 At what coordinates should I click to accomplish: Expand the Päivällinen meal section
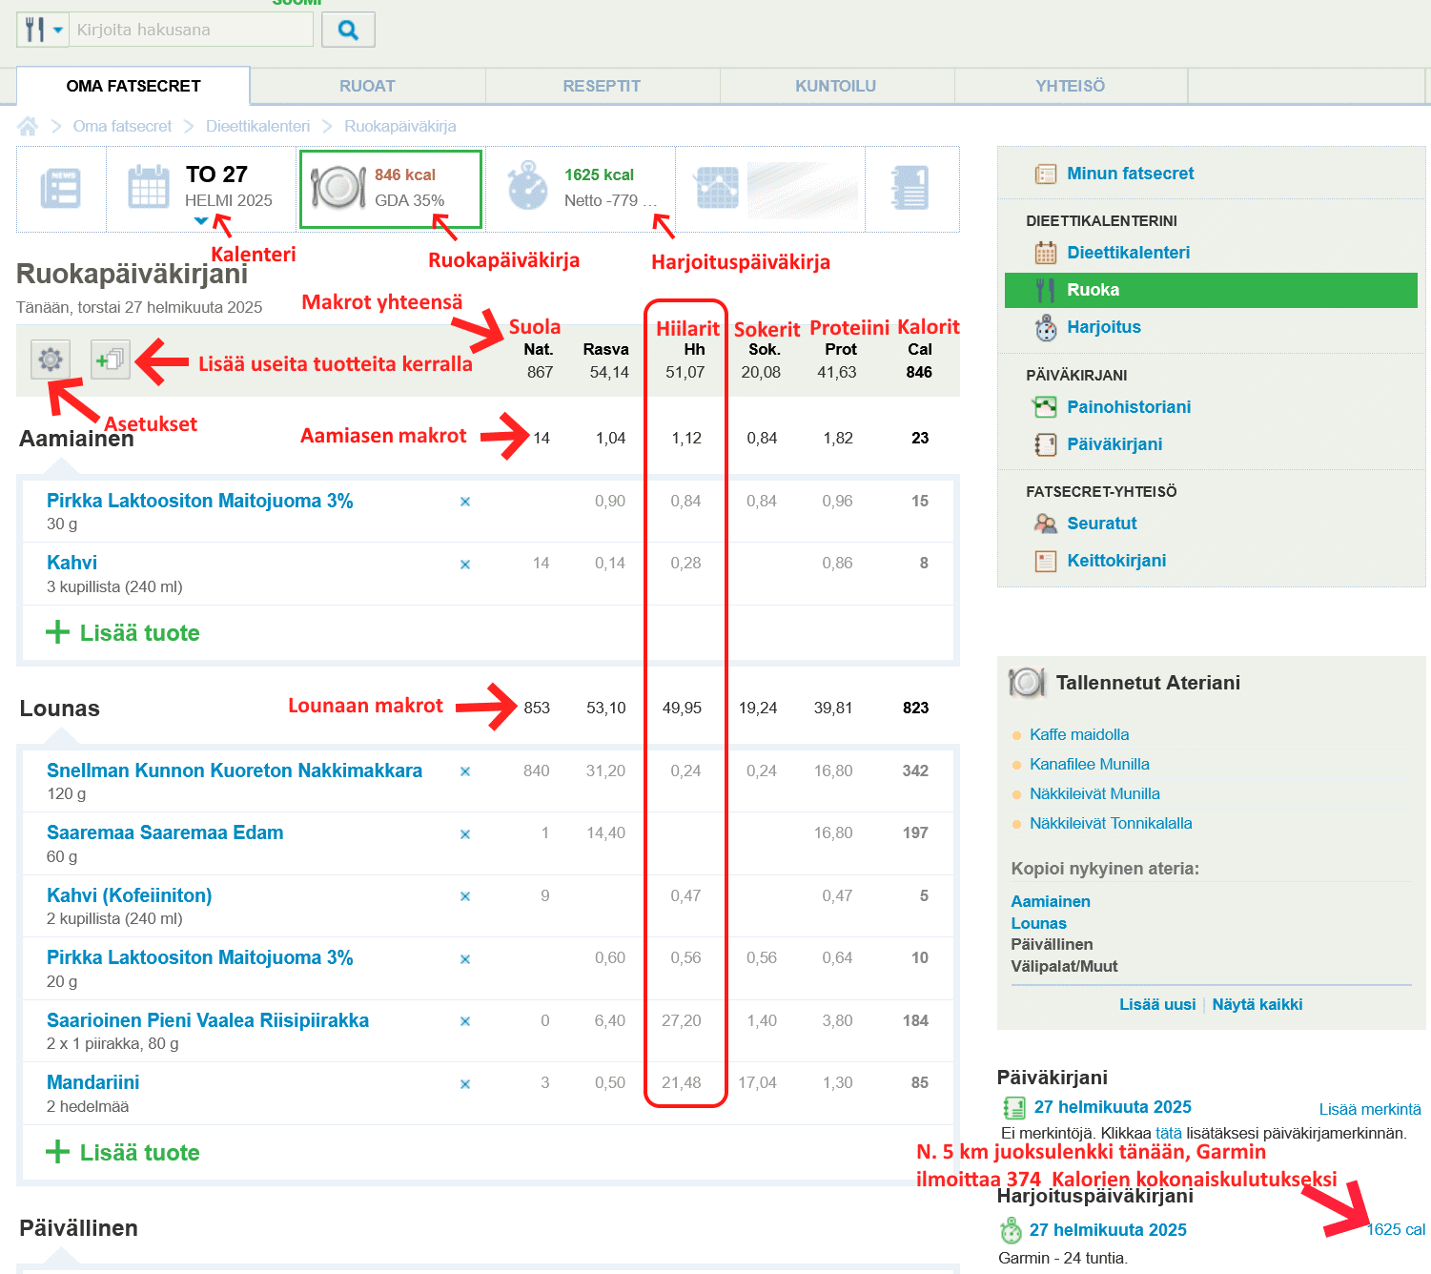click(x=78, y=1228)
